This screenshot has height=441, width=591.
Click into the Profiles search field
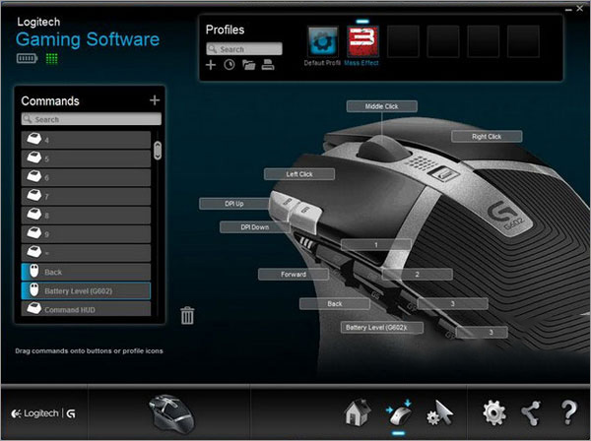(244, 49)
